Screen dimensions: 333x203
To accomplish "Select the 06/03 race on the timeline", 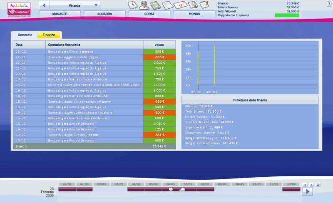I will pos(171,189).
